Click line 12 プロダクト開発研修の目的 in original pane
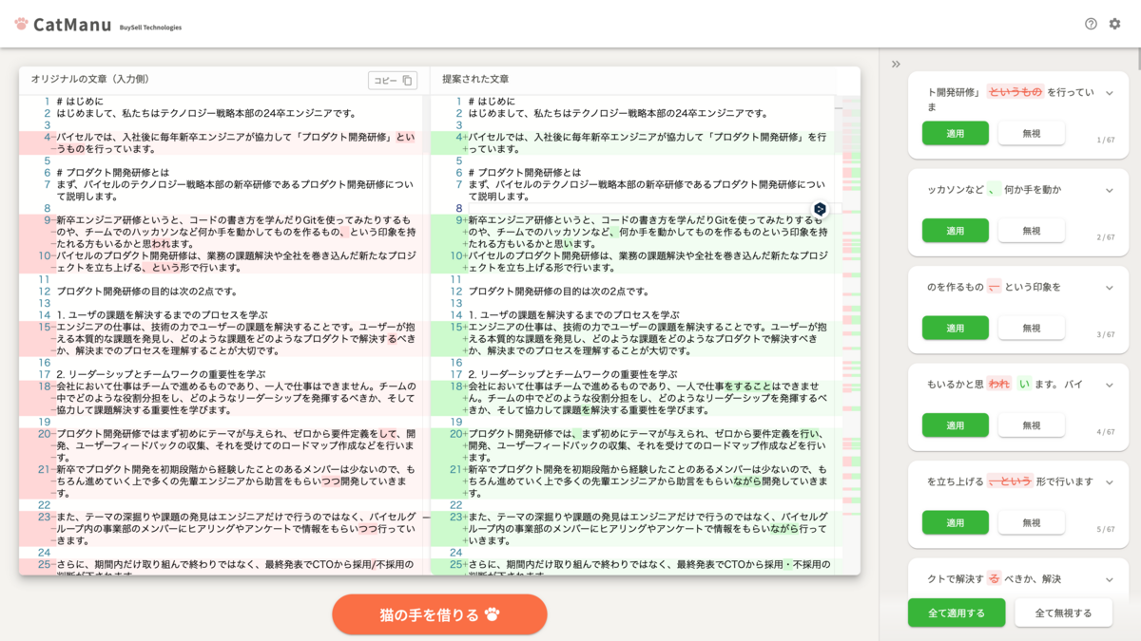The width and height of the screenshot is (1141, 641). (x=146, y=292)
